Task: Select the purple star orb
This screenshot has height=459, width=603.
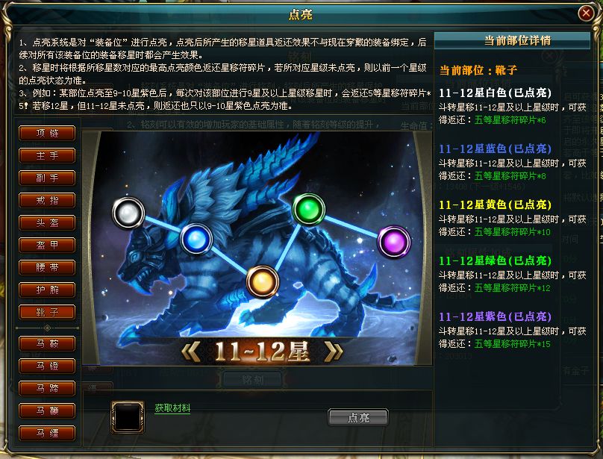Action: [x=394, y=242]
